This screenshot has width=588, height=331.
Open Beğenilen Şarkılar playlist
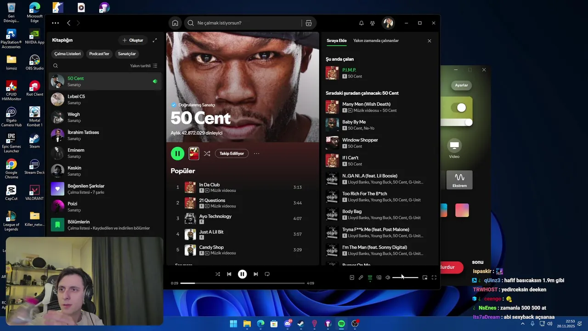[105, 189]
